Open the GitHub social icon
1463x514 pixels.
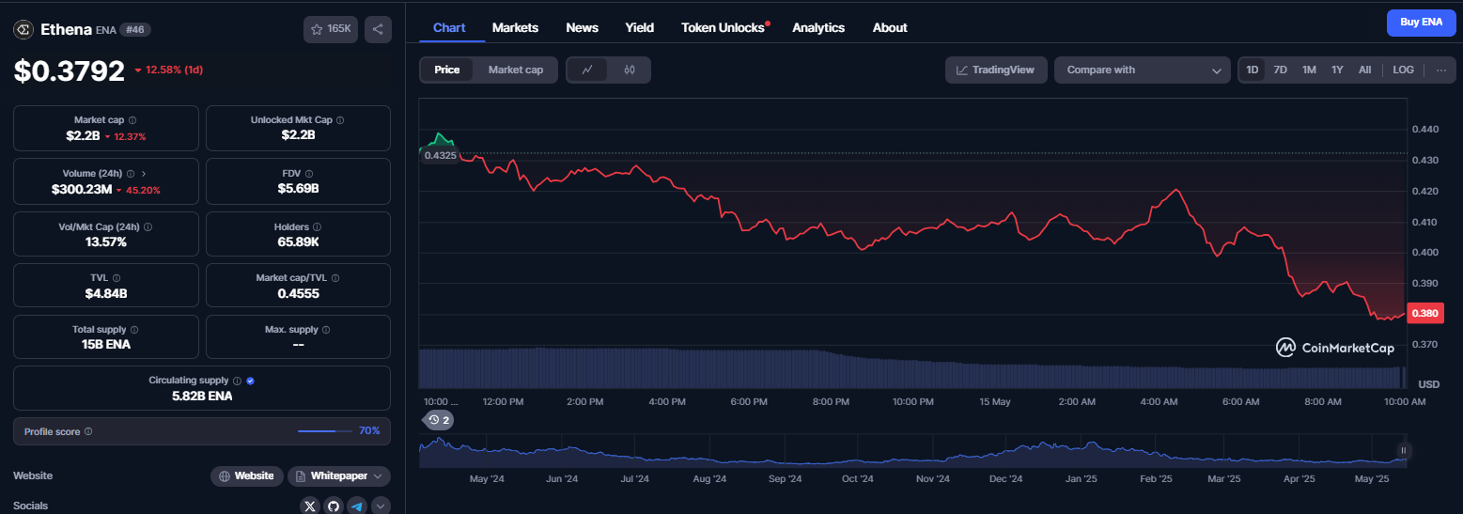point(333,506)
